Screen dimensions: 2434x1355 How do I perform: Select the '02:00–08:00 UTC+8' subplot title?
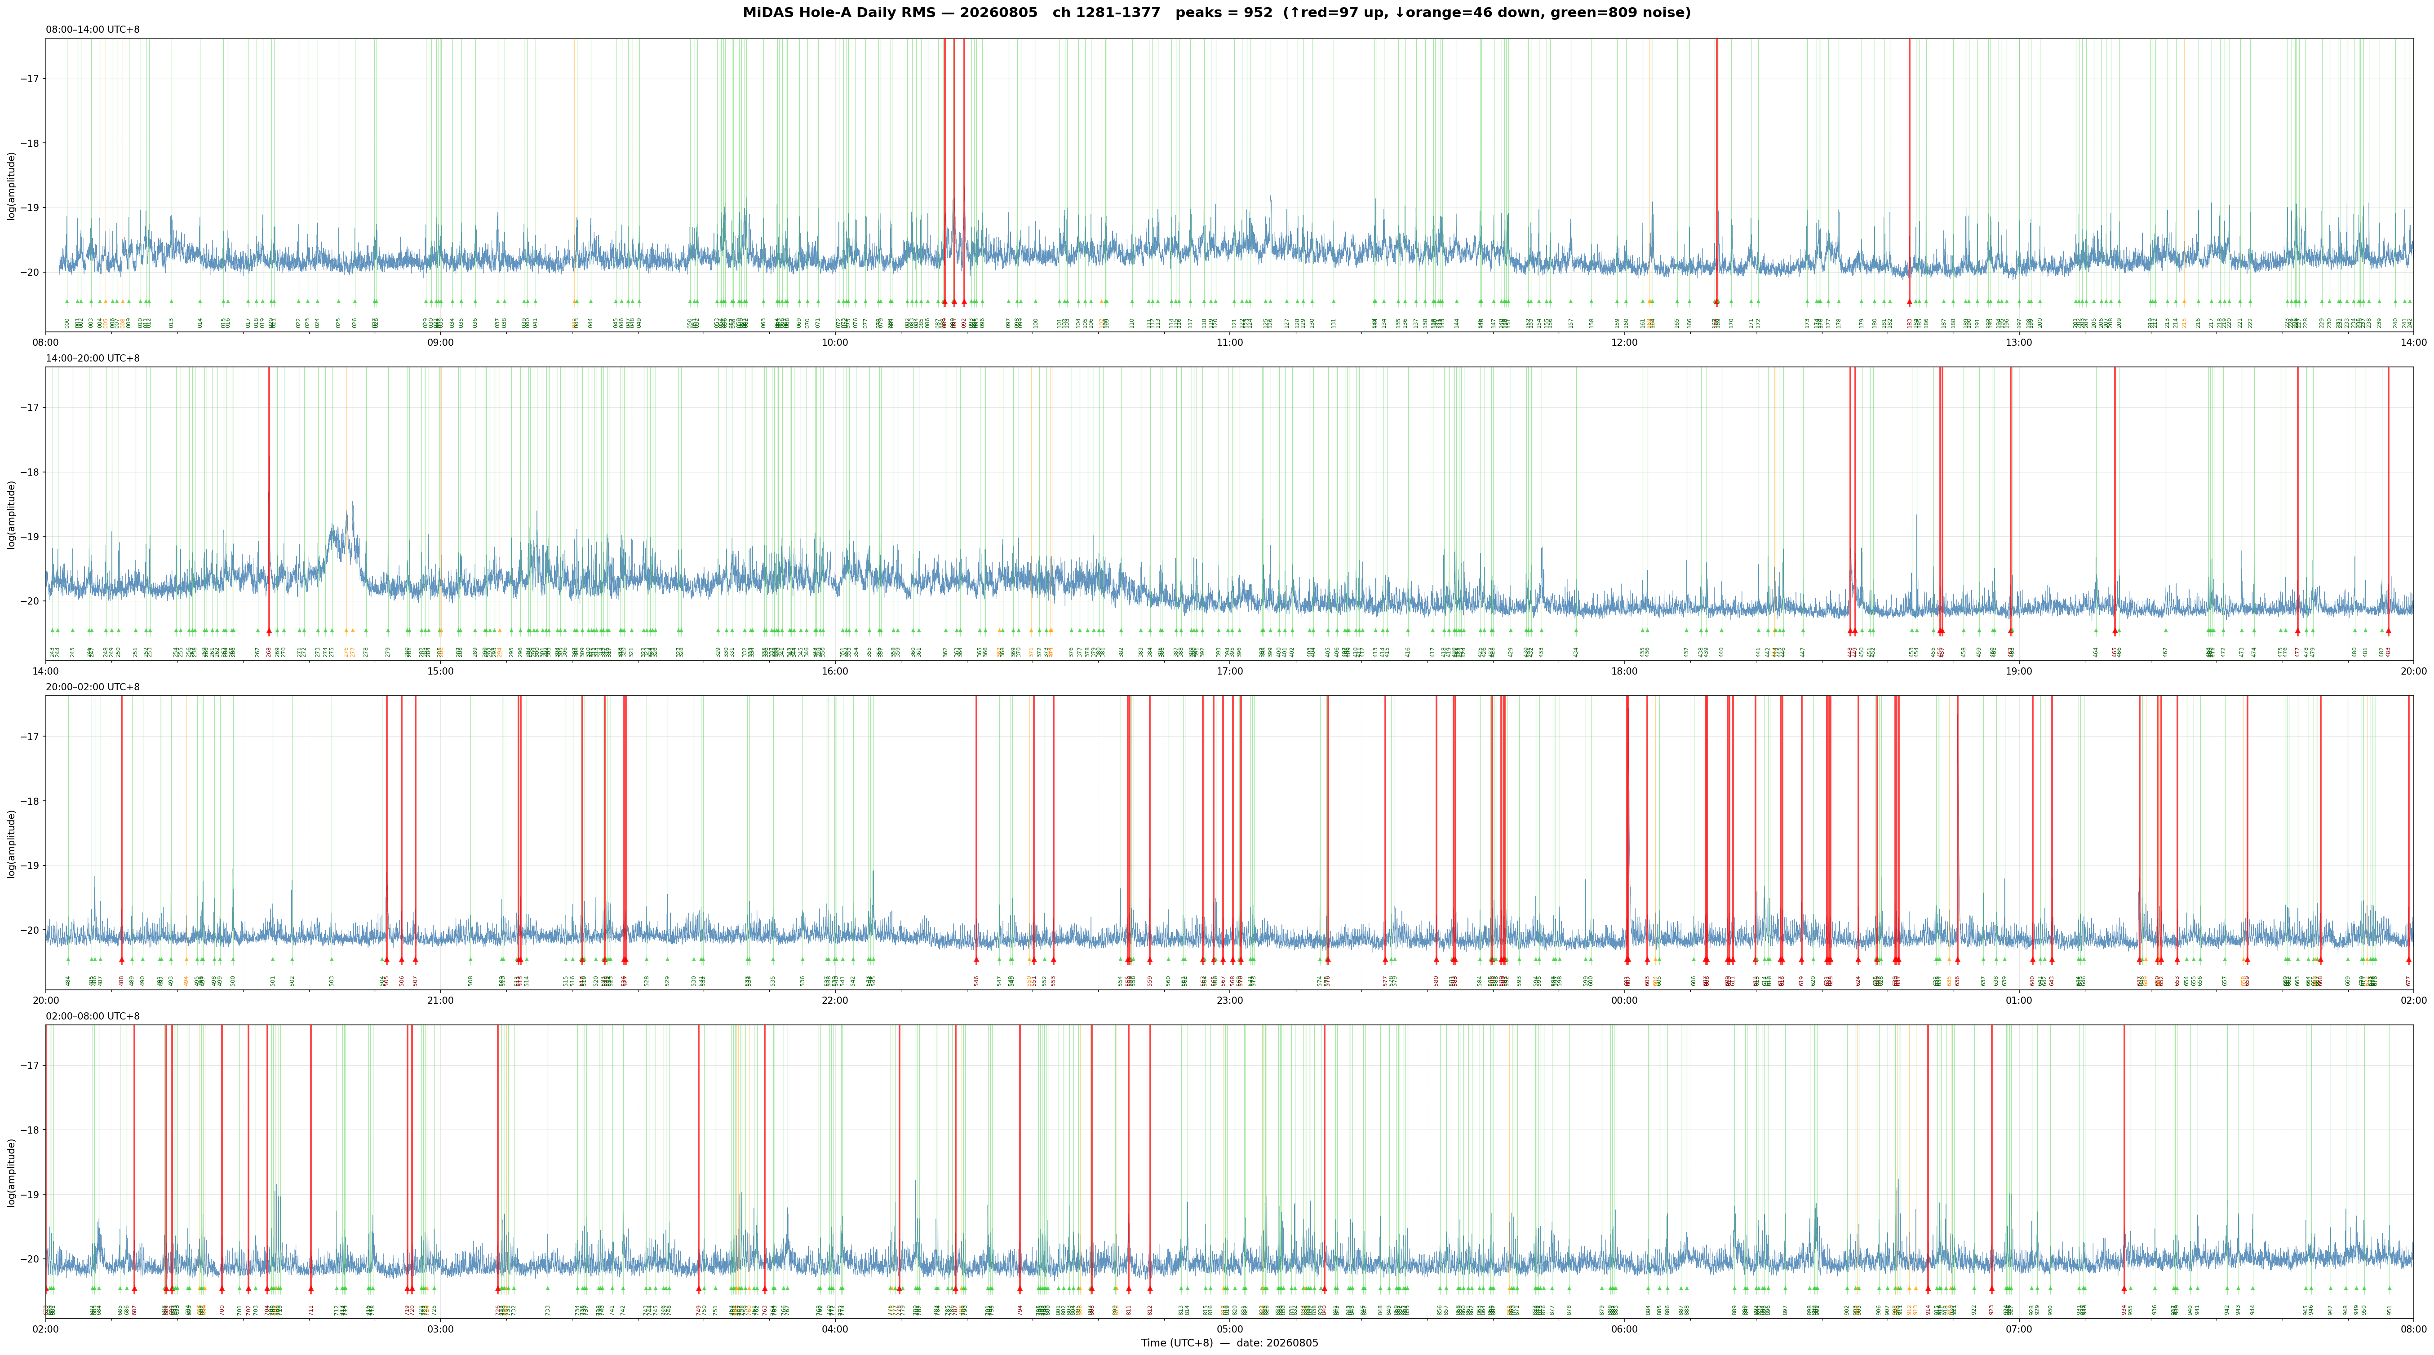(x=93, y=1016)
